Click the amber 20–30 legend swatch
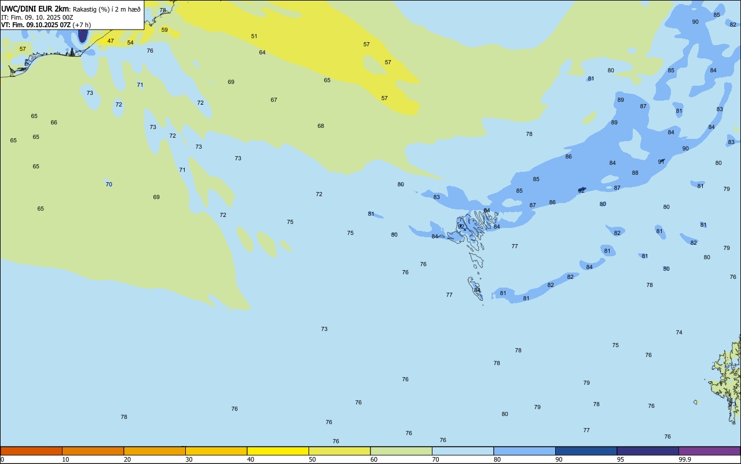Image resolution: width=741 pixels, height=464 pixels. tap(155, 451)
